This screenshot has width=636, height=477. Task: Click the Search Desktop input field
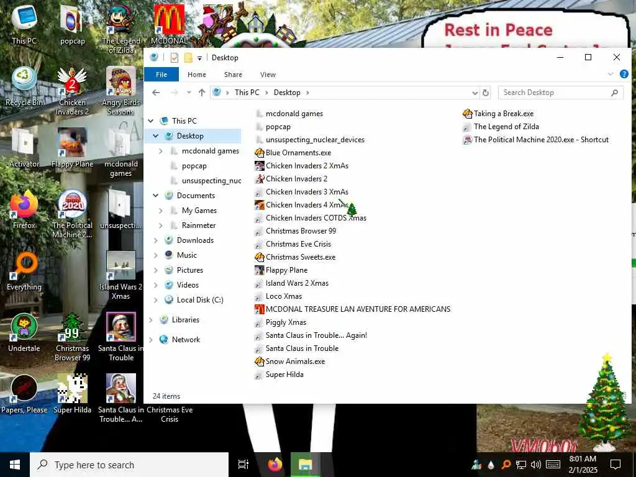click(x=561, y=93)
